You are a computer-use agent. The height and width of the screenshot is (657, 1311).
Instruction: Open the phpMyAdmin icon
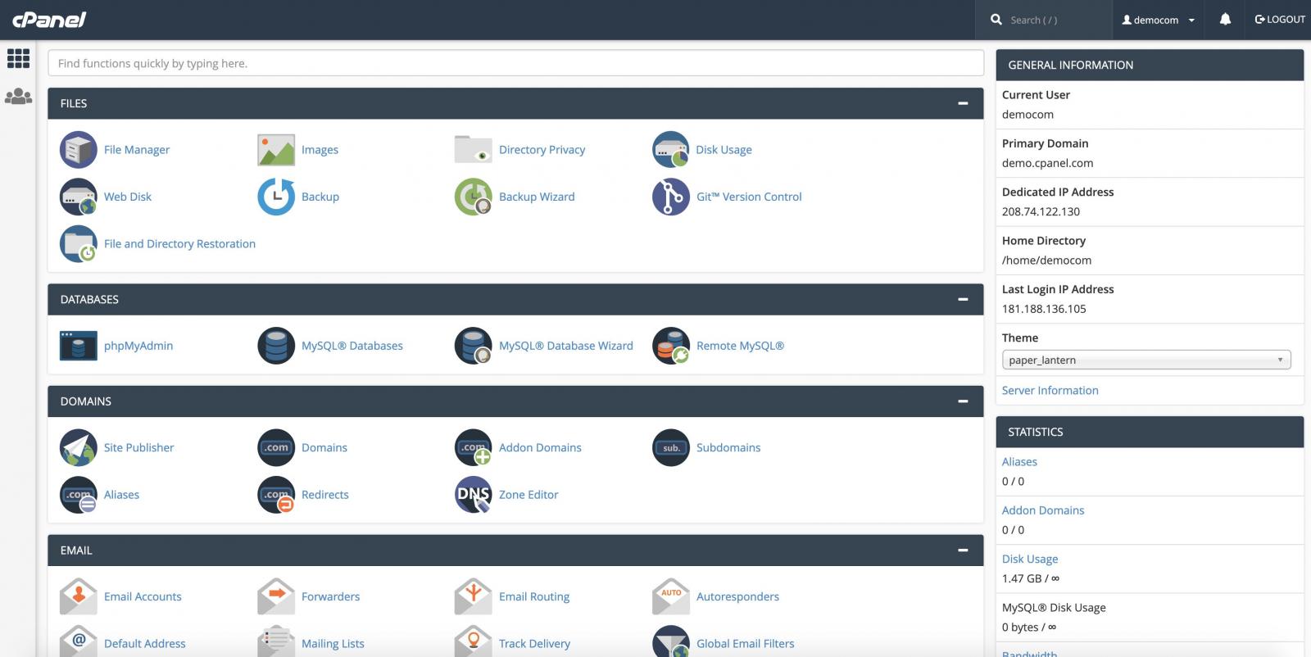point(79,346)
